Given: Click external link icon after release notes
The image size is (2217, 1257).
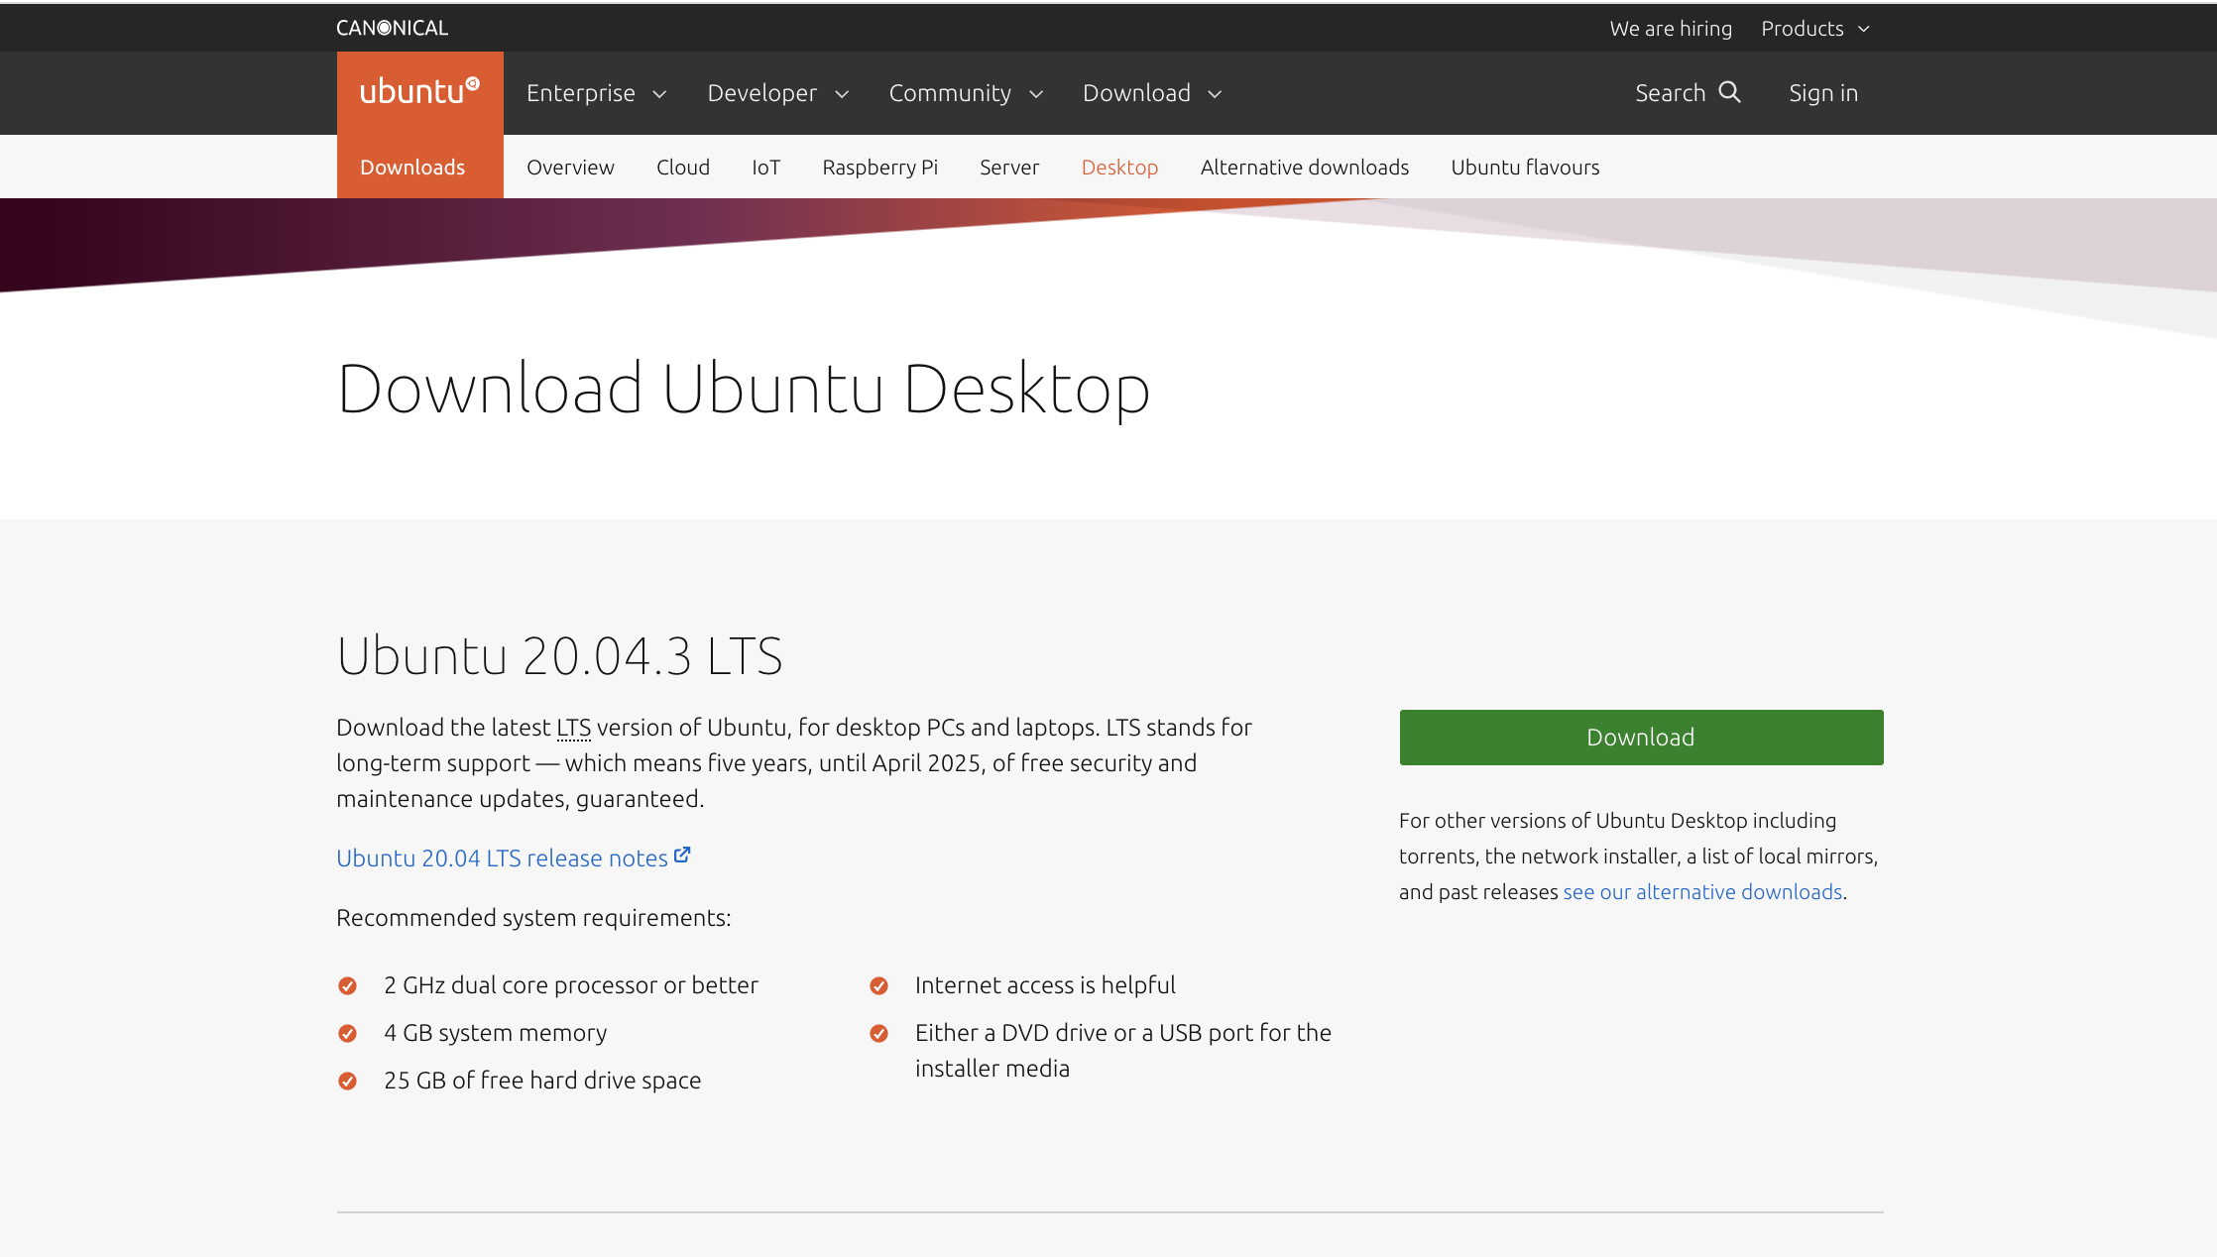Looking at the screenshot, I should (x=682, y=855).
